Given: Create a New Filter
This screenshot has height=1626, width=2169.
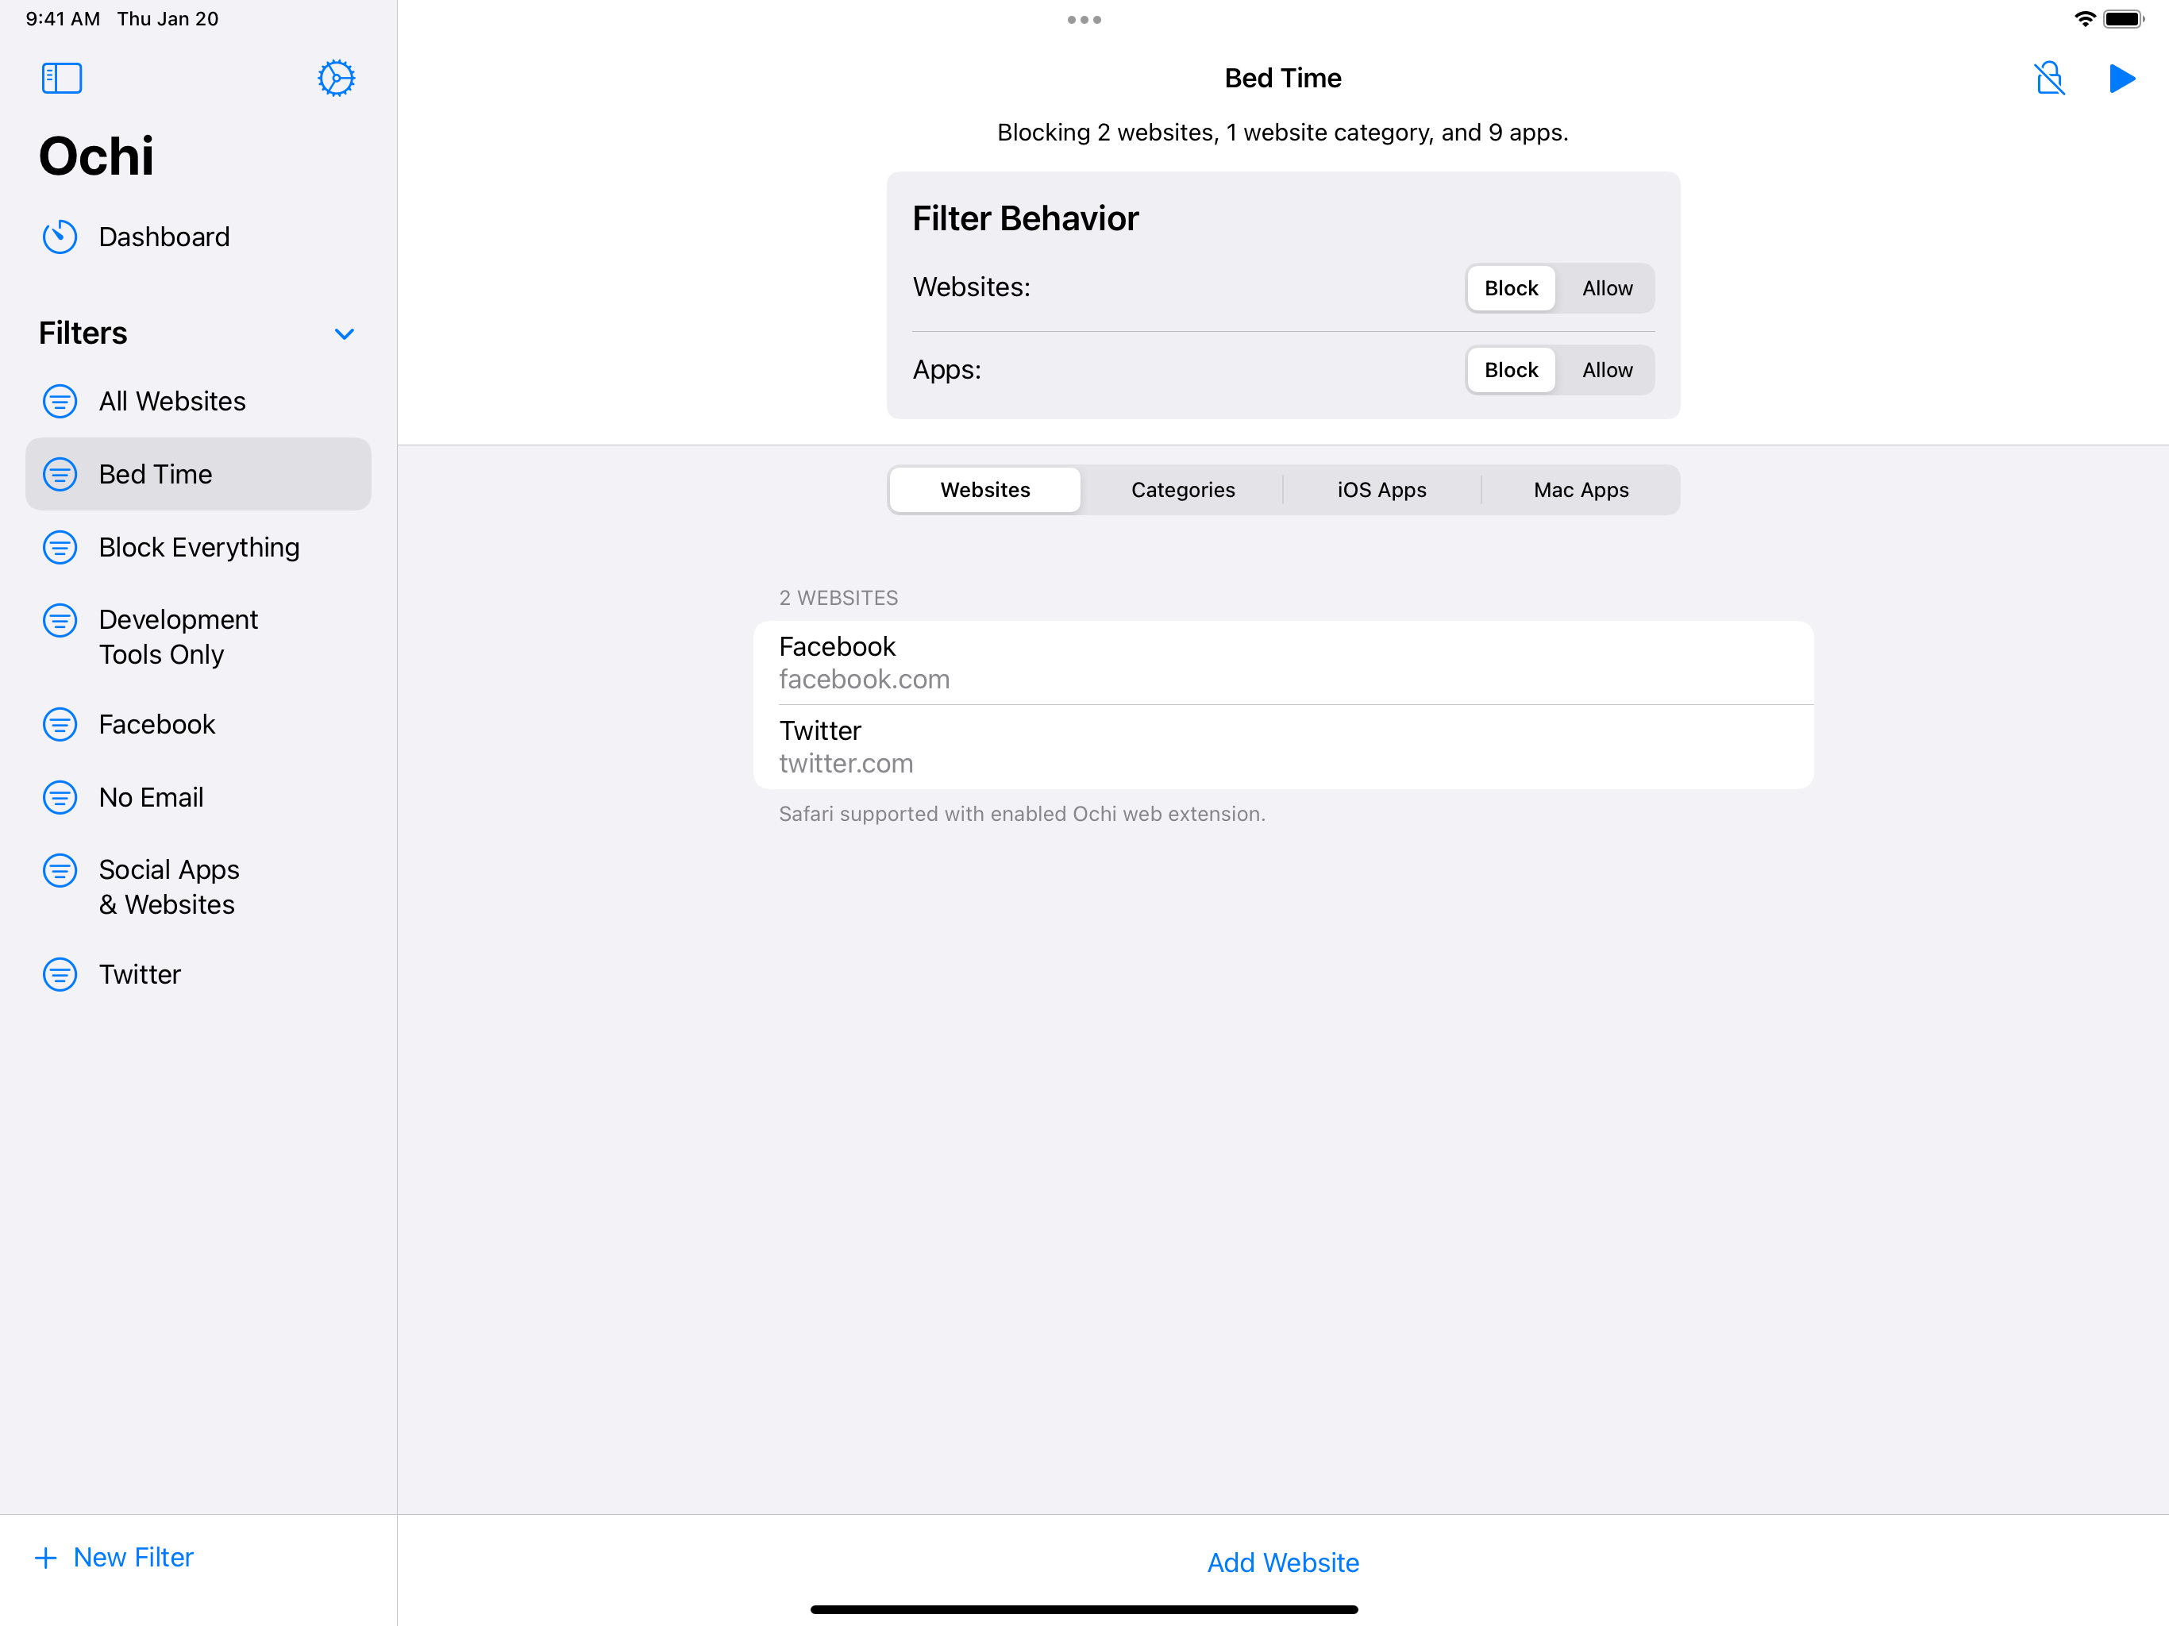Looking at the screenshot, I should 115,1556.
